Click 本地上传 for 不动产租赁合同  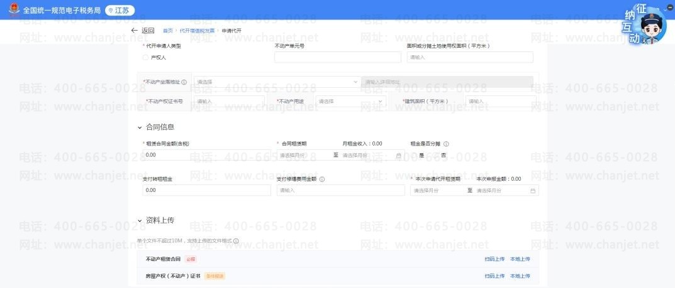click(520, 259)
